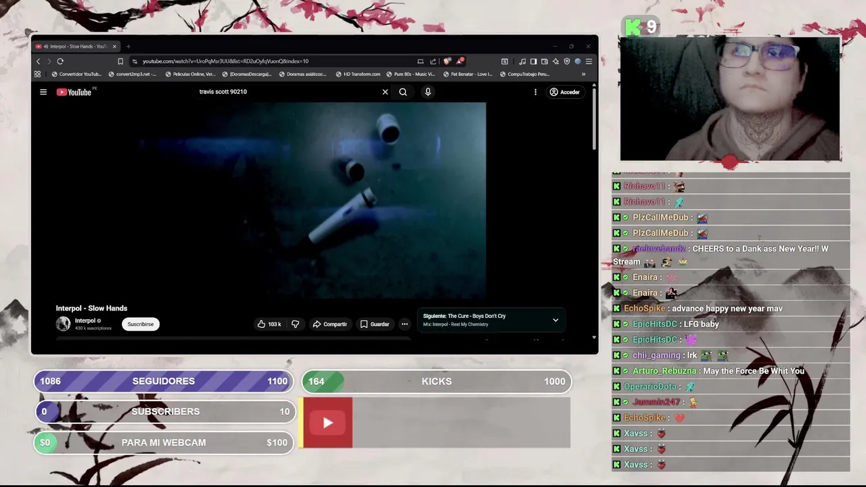Open more actions ellipsis under video

click(405, 324)
